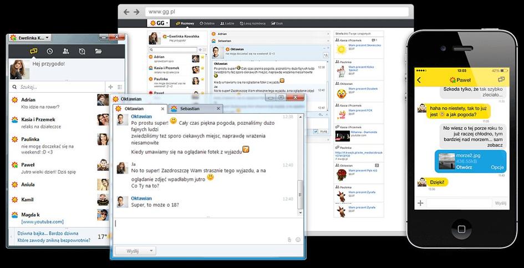The height and width of the screenshot is (268, 524).
Task: Select Aniula in desktop contact list
Action: click(59, 184)
